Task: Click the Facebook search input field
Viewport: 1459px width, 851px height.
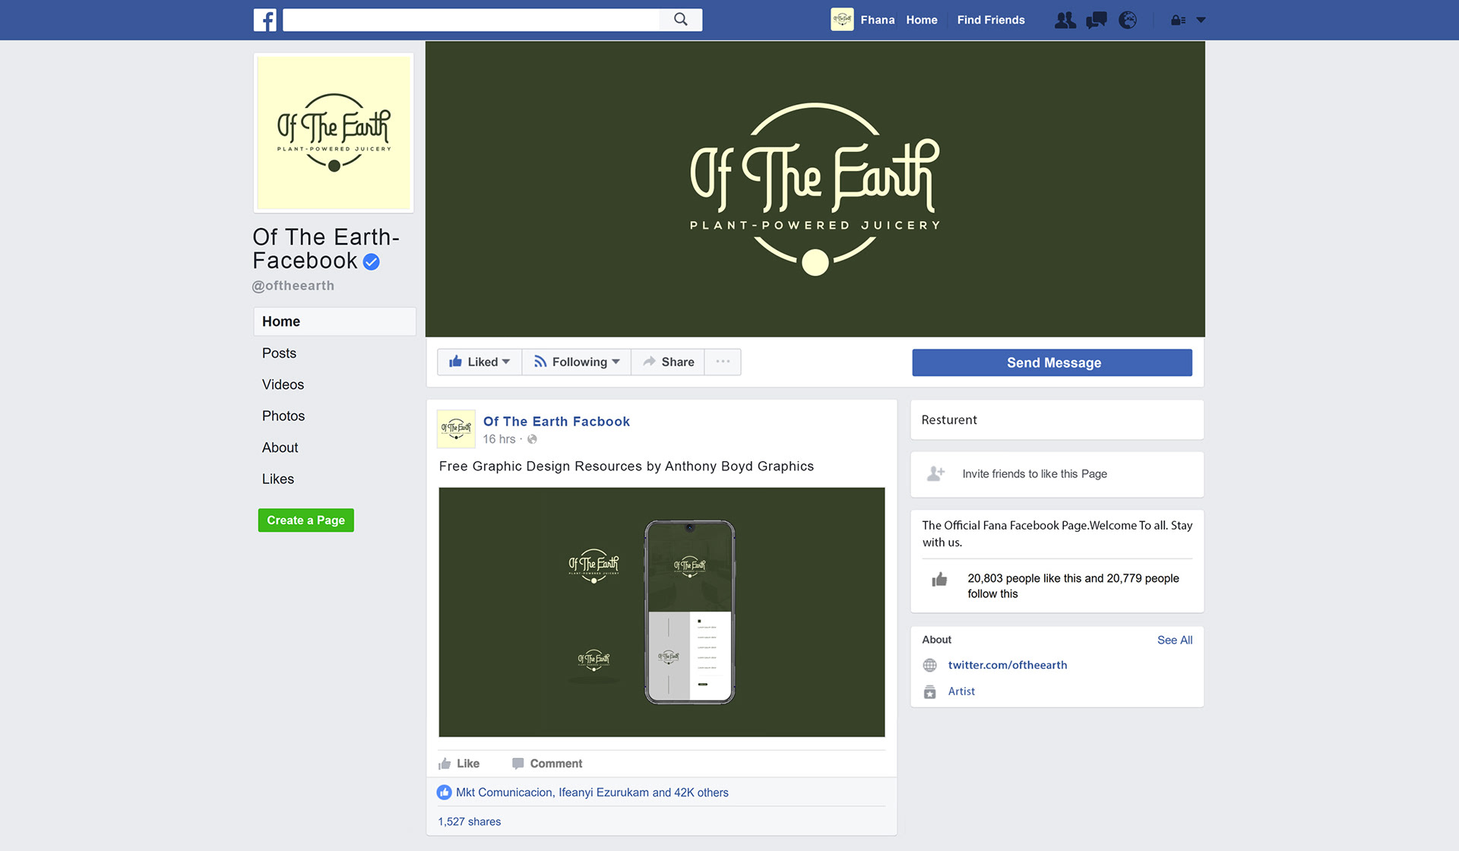Action: [x=471, y=20]
